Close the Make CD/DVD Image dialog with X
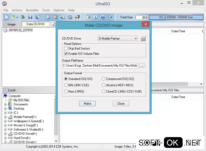The height and width of the screenshot is (151, 206). click(x=146, y=24)
